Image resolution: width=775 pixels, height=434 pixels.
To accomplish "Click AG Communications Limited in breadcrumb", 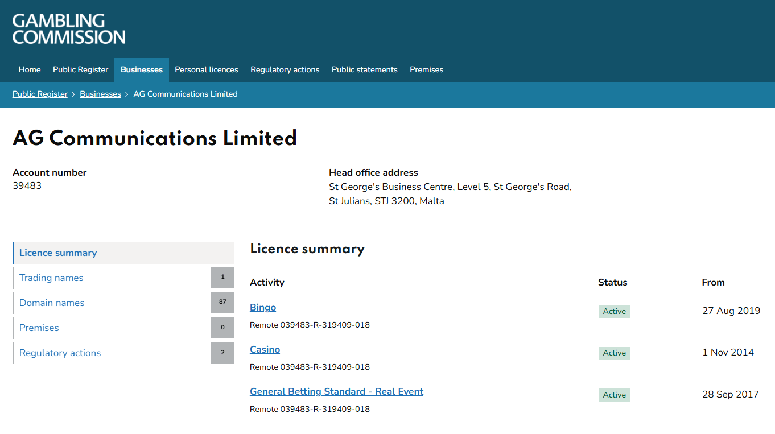I will [x=185, y=94].
